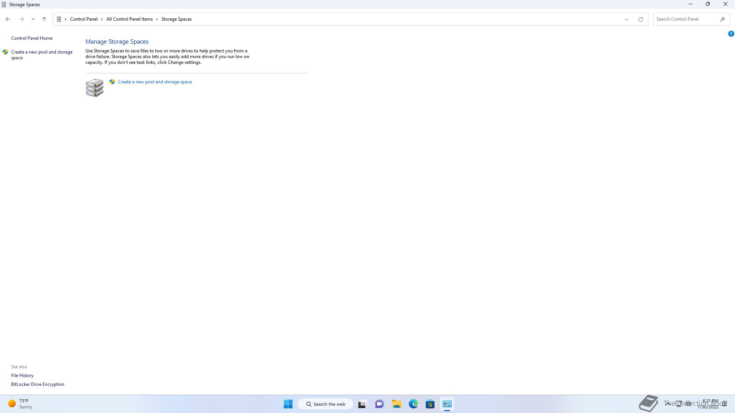Image resolution: width=735 pixels, height=413 pixels.
Task: Click the address bar Storage Spaces icon
Action: [x=59, y=19]
